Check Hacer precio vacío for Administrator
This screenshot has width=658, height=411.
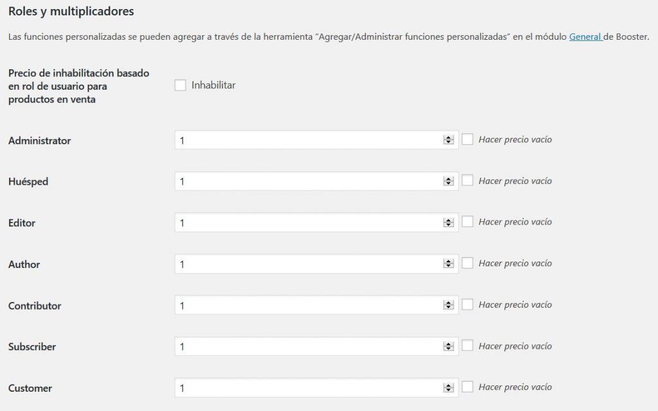(x=468, y=139)
